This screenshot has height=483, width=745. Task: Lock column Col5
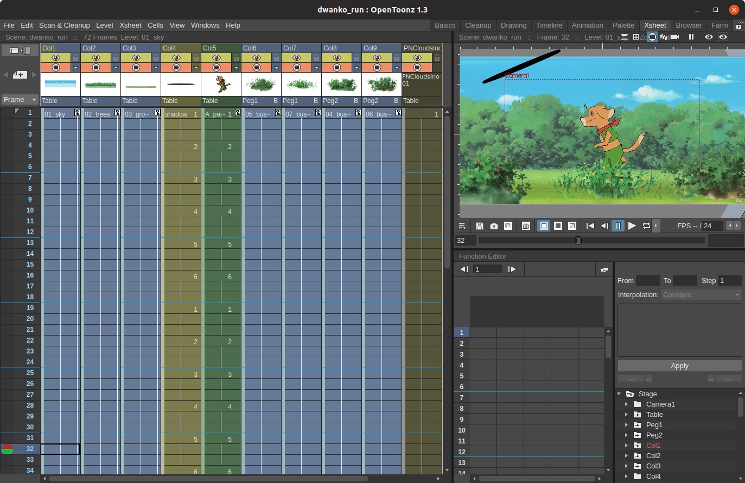click(x=236, y=58)
